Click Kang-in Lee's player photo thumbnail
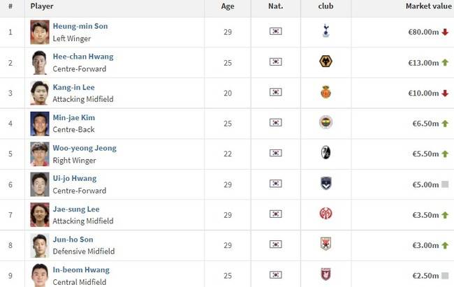This screenshot has height=287, width=454. tap(40, 93)
